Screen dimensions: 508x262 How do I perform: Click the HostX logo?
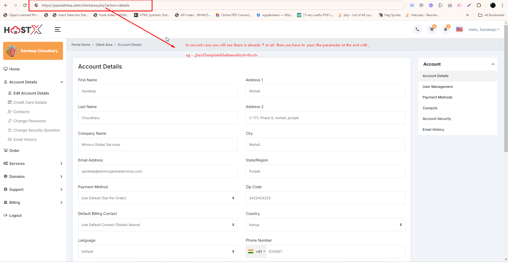point(23,30)
